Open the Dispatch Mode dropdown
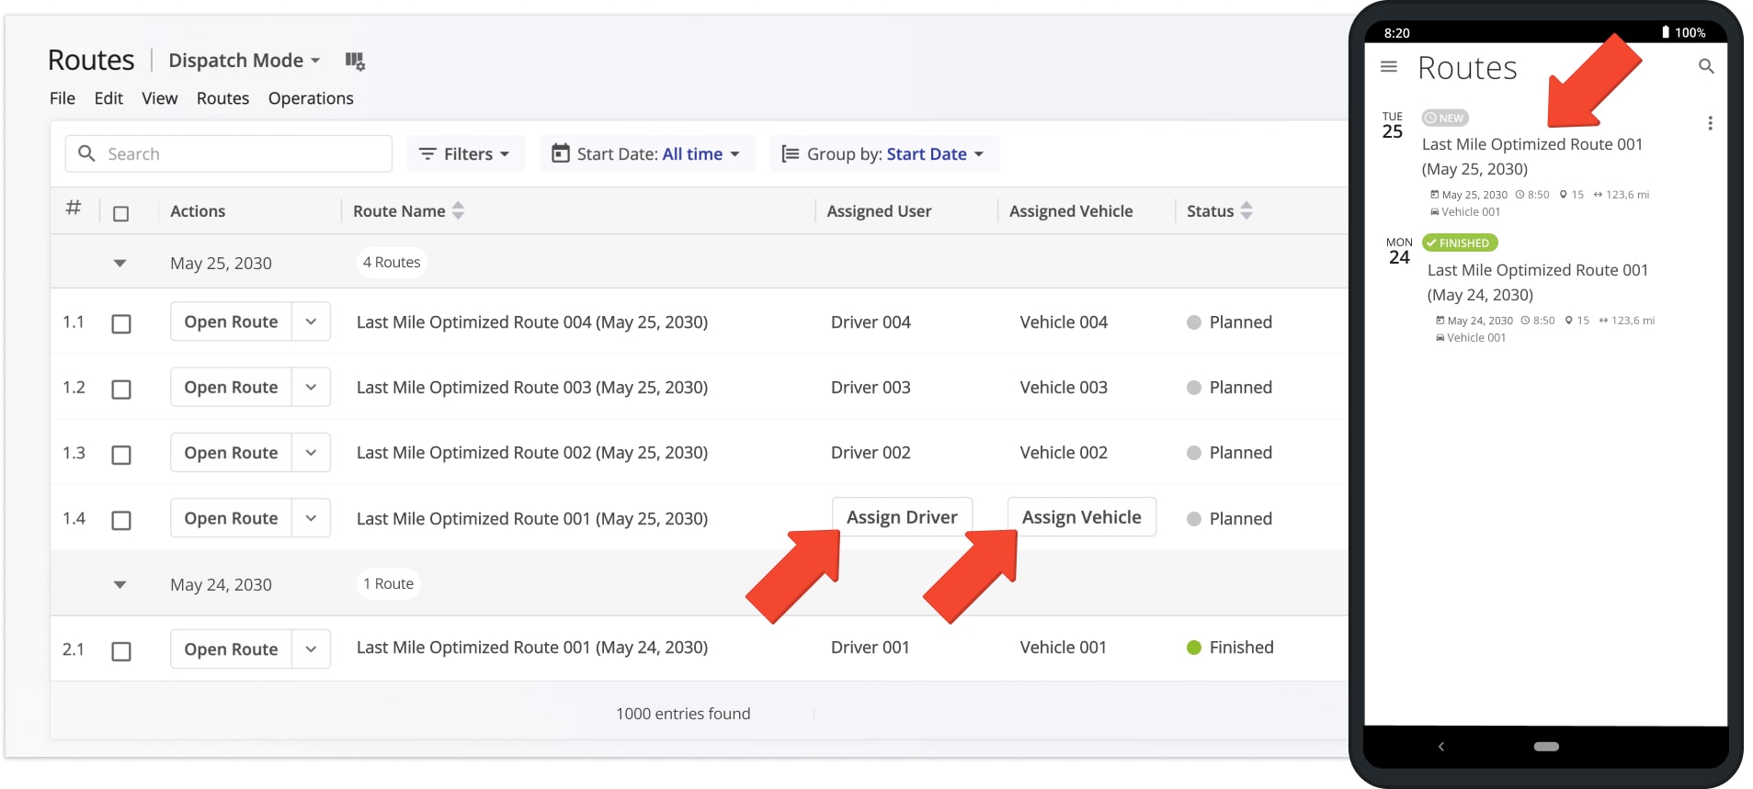The width and height of the screenshot is (1753, 789). pyautogui.click(x=244, y=61)
